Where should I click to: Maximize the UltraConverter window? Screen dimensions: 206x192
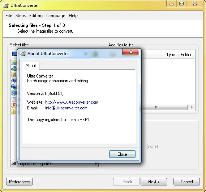(181, 4)
